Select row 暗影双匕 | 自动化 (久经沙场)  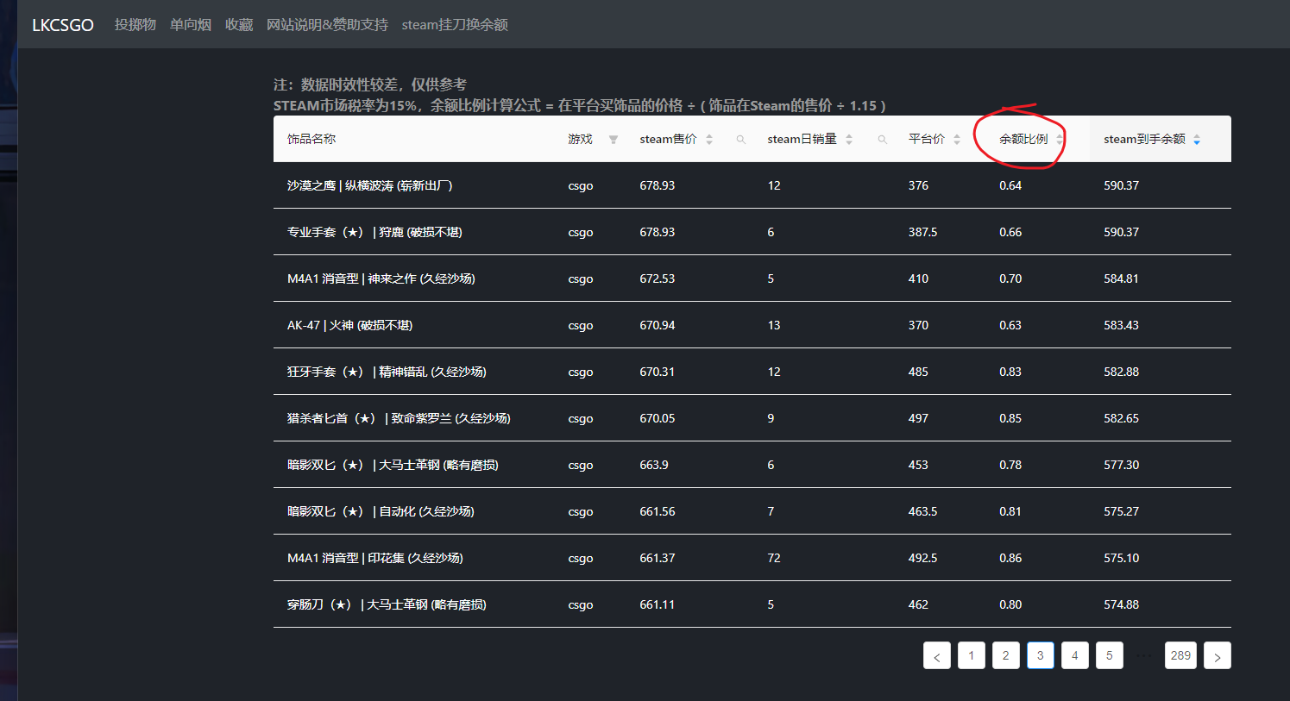pyautogui.click(x=752, y=511)
